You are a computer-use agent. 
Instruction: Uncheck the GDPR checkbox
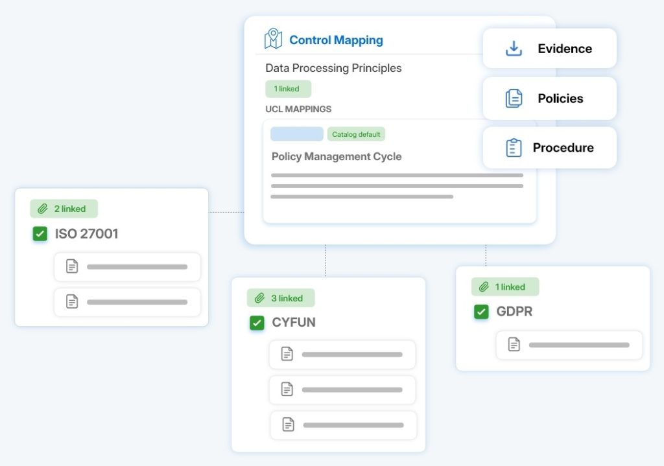[481, 312]
